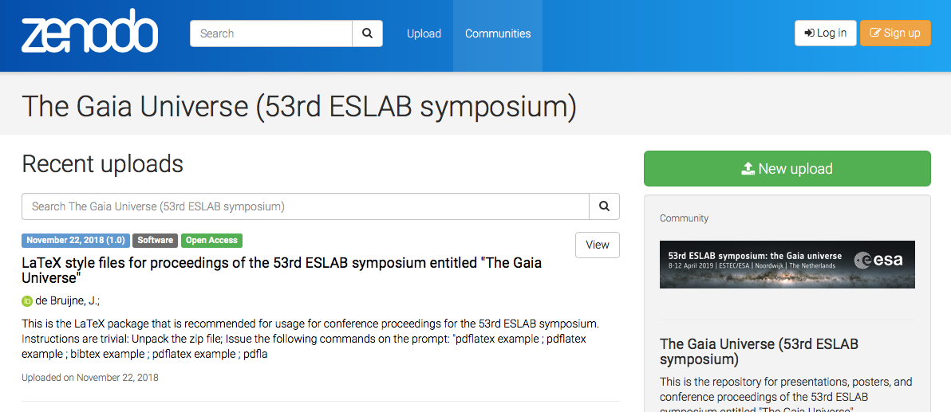Screen dimensions: 951x412
Task: Click the View button for the LaTeX record
Action: (x=598, y=245)
